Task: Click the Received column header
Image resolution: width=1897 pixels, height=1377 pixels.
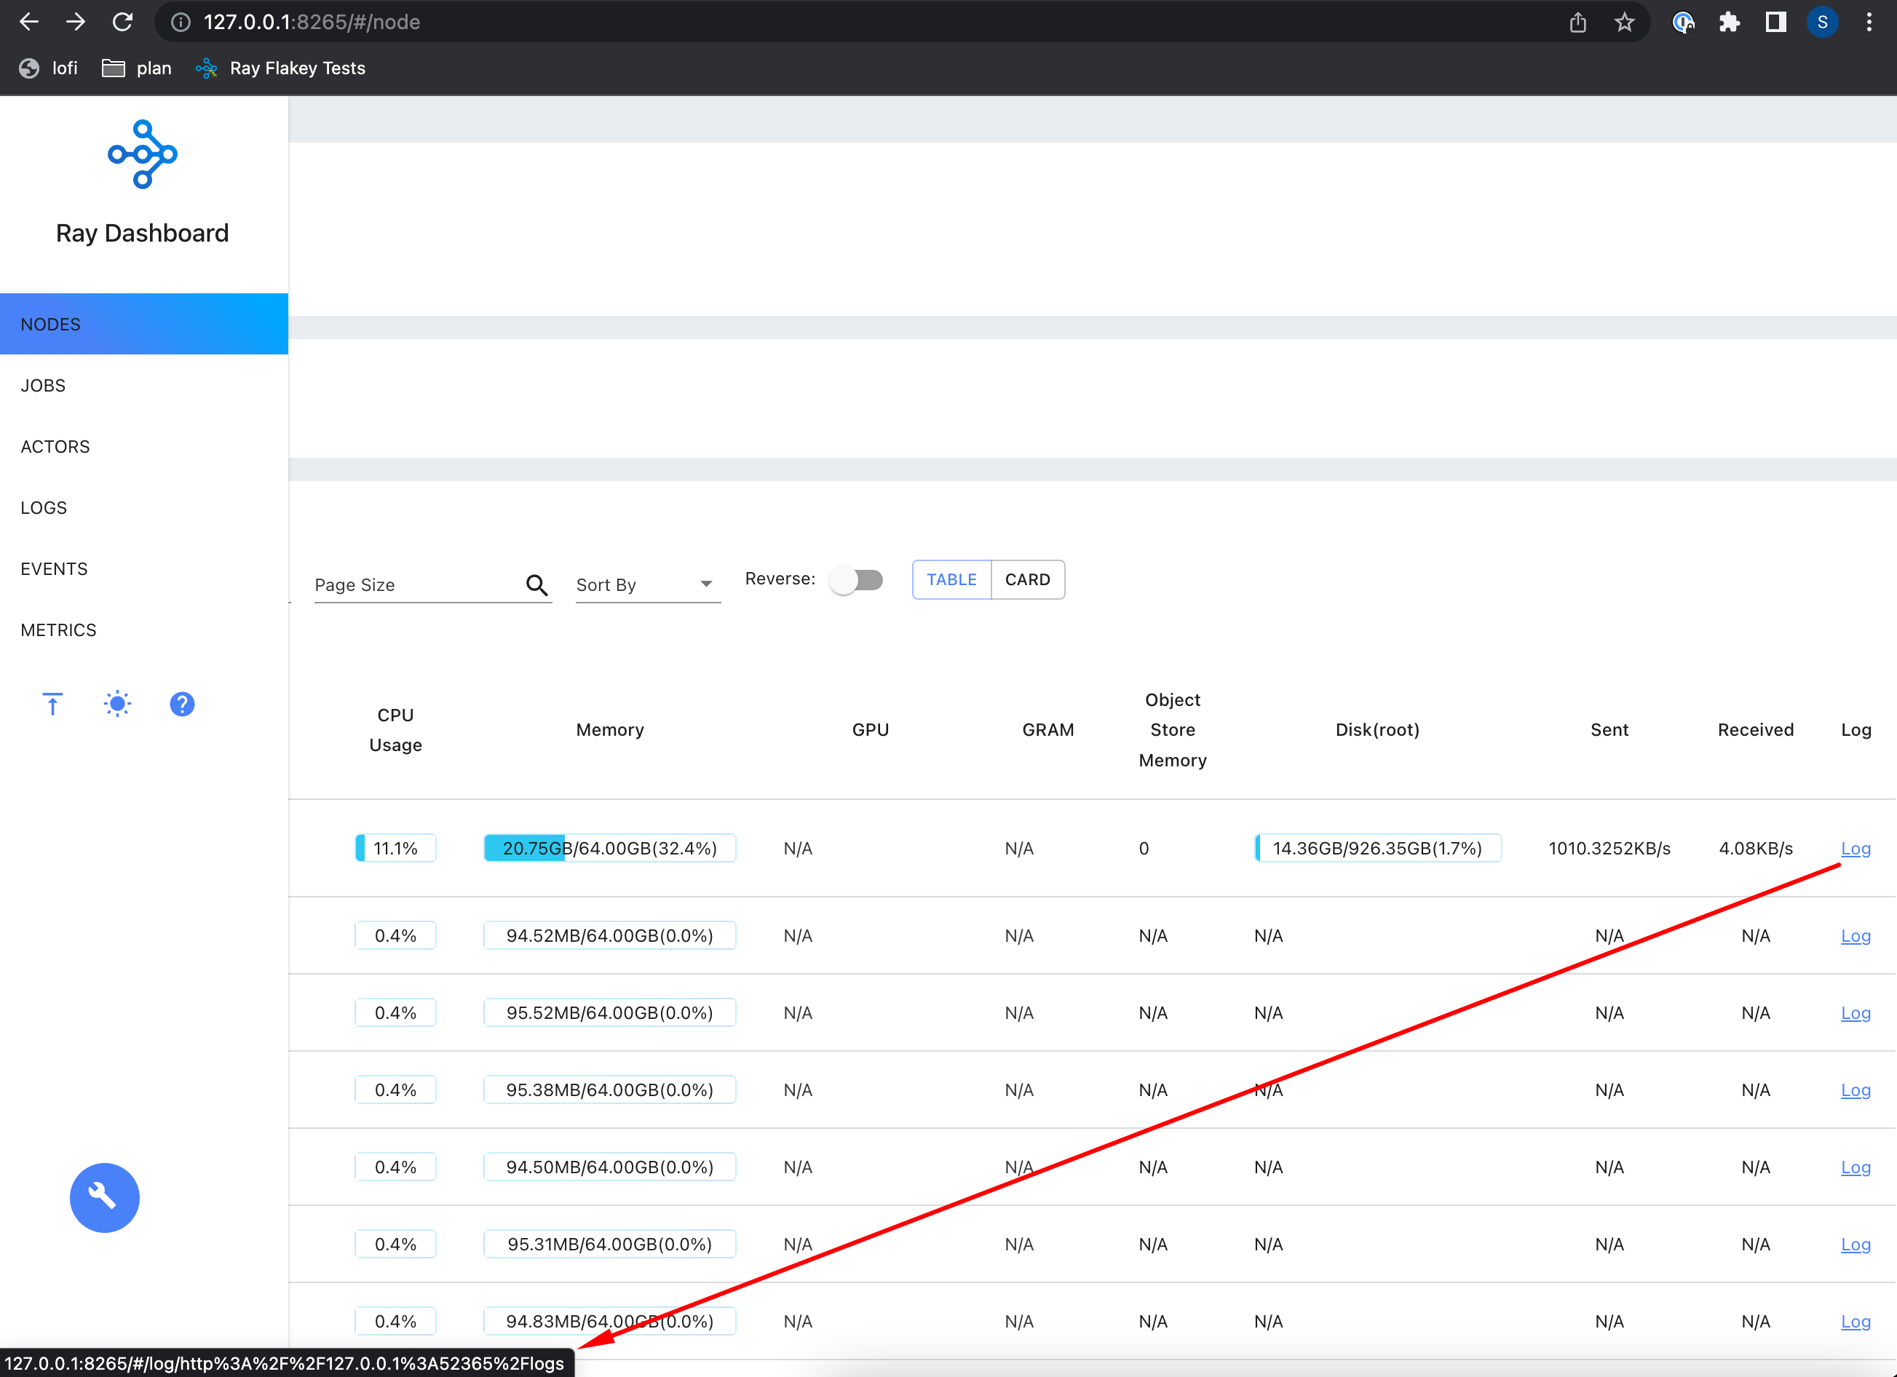Action: 1756,729
